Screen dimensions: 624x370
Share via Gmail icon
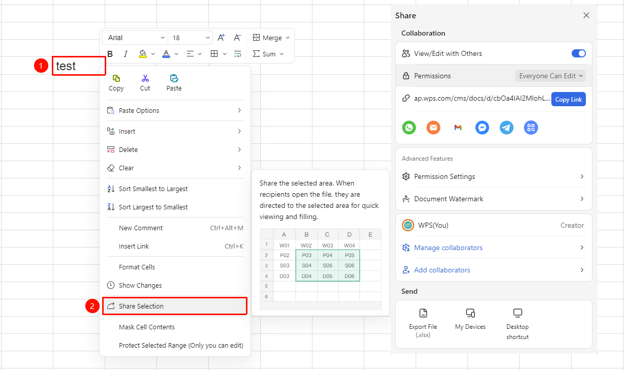point(458,128)
